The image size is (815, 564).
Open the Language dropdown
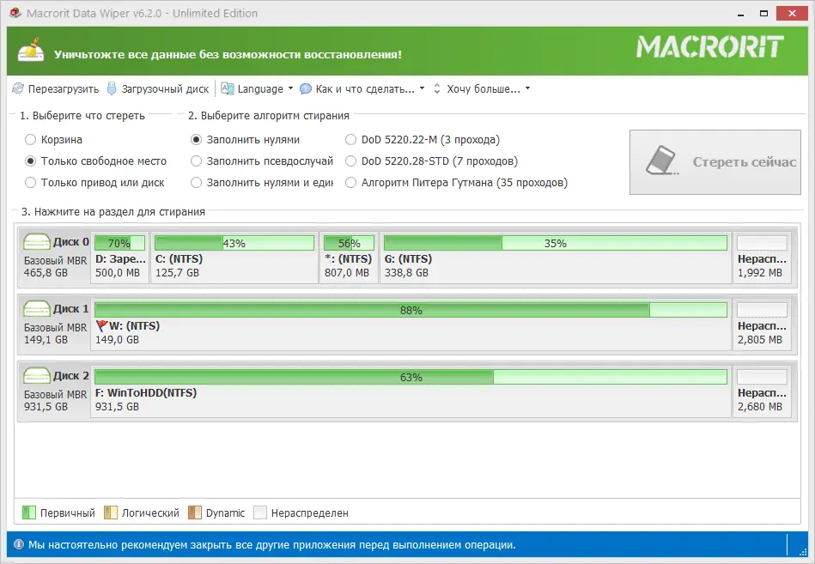click(x=258, y=88)
